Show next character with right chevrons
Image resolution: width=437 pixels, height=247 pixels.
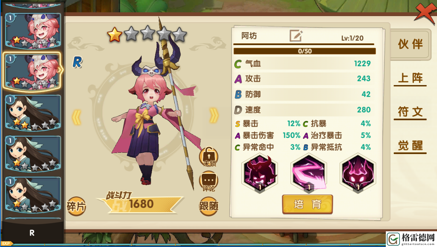214,116
